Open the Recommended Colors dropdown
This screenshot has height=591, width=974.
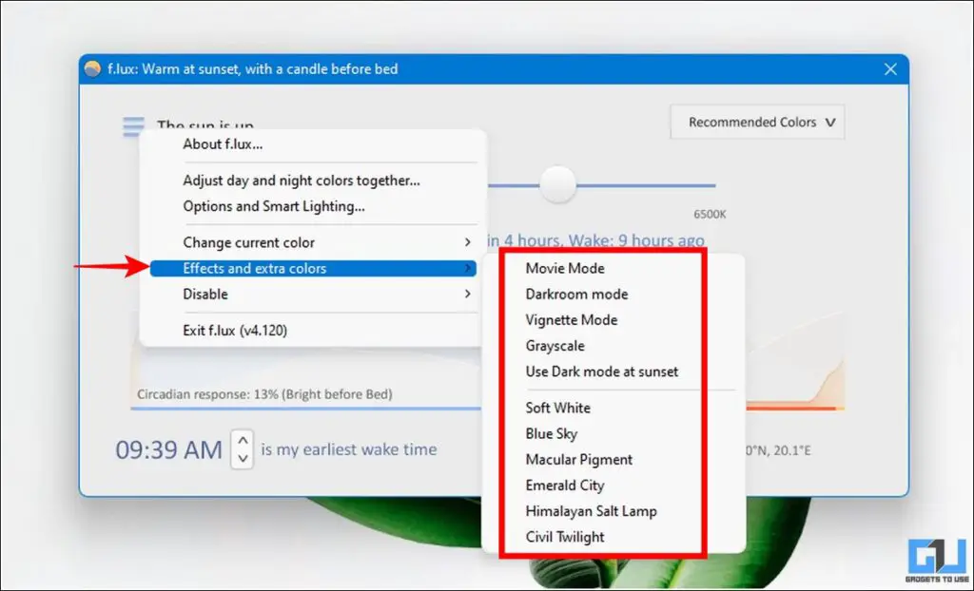coord(757,123)
